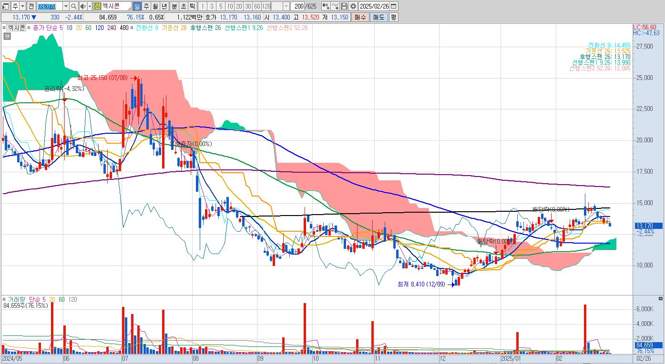This screenshot has width=665, height=364.
Task: Switch to 초 second period
Action: pos(183,6)
